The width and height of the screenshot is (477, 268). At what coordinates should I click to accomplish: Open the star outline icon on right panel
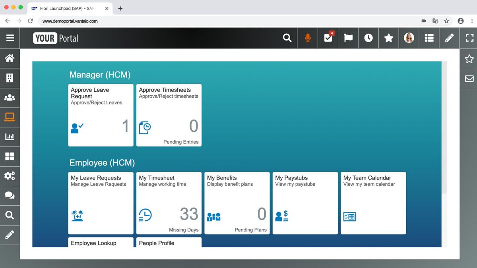pos(469,59)
